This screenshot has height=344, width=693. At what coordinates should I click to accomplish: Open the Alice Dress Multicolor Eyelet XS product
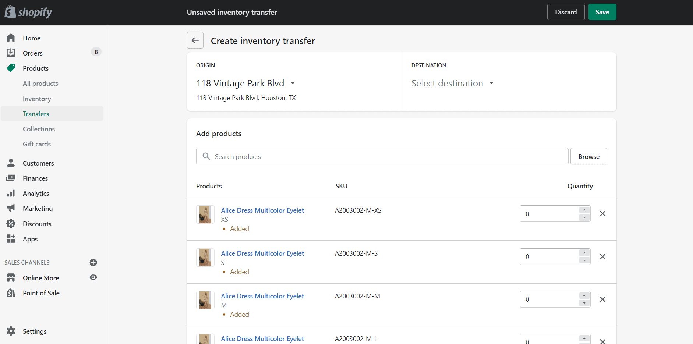click(x=262, y=210)
